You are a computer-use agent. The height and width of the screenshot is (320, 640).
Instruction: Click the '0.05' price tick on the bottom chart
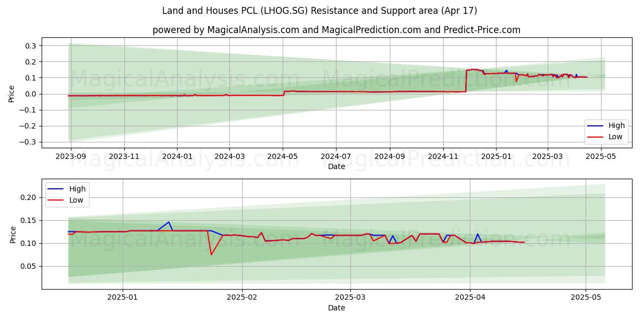coord(28,266)
